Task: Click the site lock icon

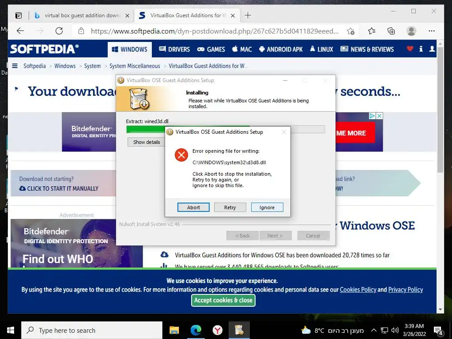Action: (81, 31)
